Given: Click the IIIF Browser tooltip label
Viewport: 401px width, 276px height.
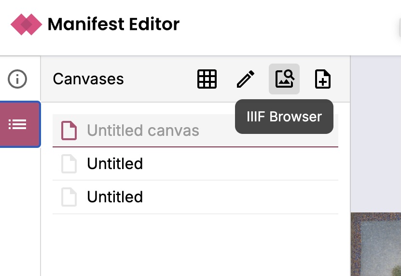Looking at the screenshot, I should [x=284, y=117].
